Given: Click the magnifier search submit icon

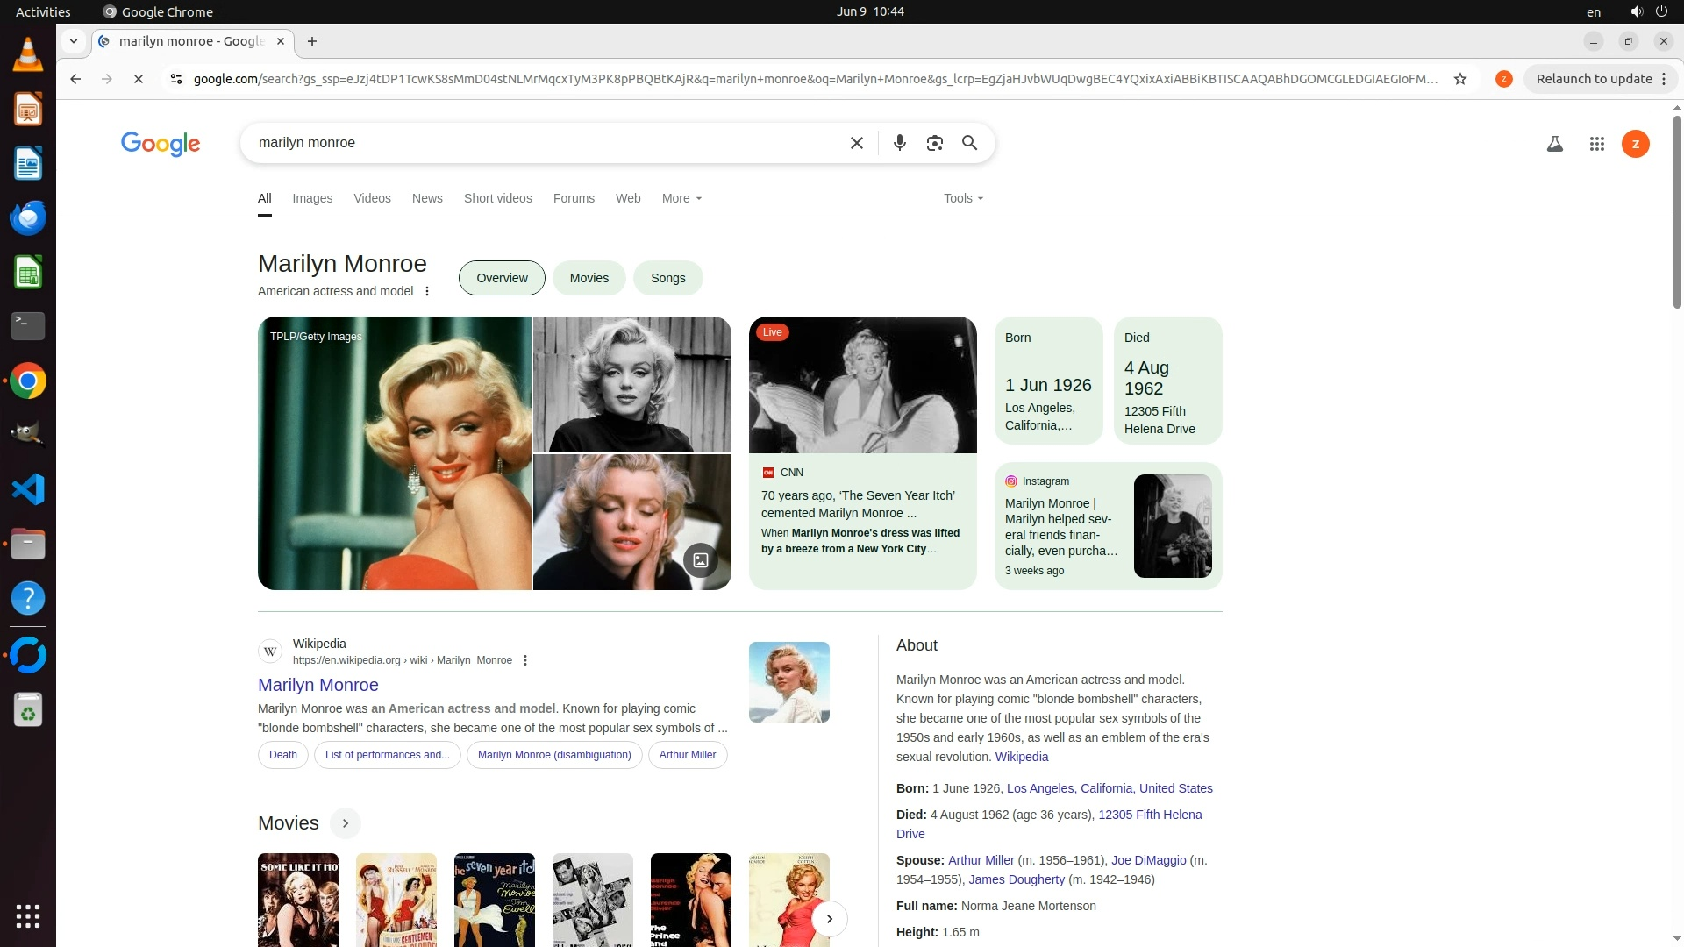Looking at the screenshot, I should (969, 143).
